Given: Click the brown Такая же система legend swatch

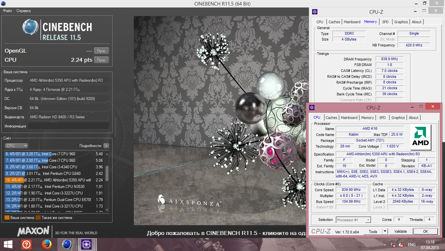Looking at the screenshot, I should (x=38, y=218).
